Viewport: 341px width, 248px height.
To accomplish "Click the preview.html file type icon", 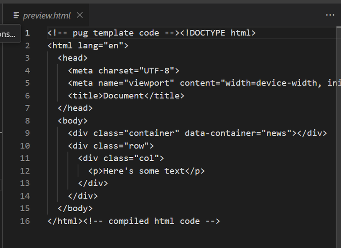I will tap(16, 15).
